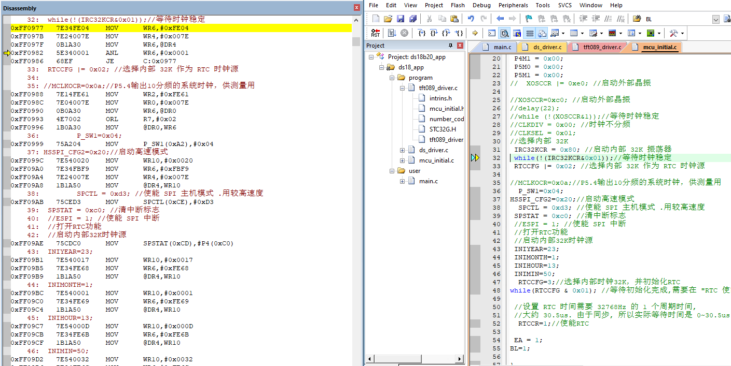Toggle the Disassembly window button
731x366 pixels.
pyautogui.click(x=504, y=33)
